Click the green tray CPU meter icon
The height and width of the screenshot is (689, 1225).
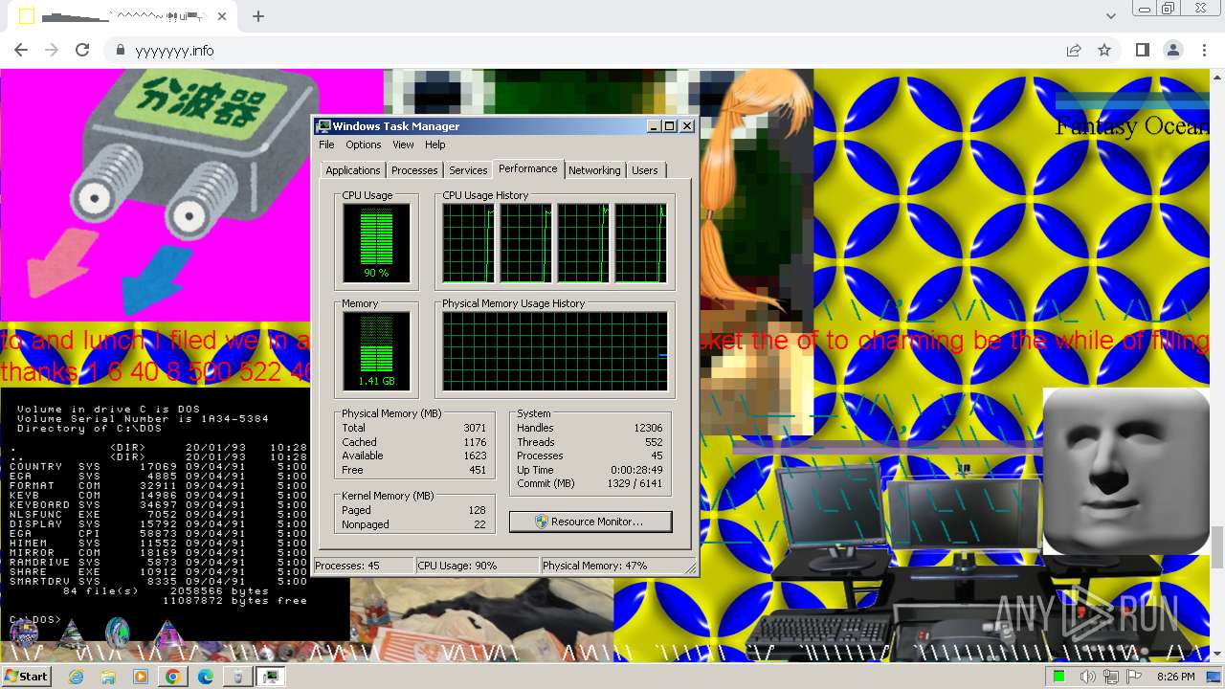pyautogui.click(x=1059, y=677)
